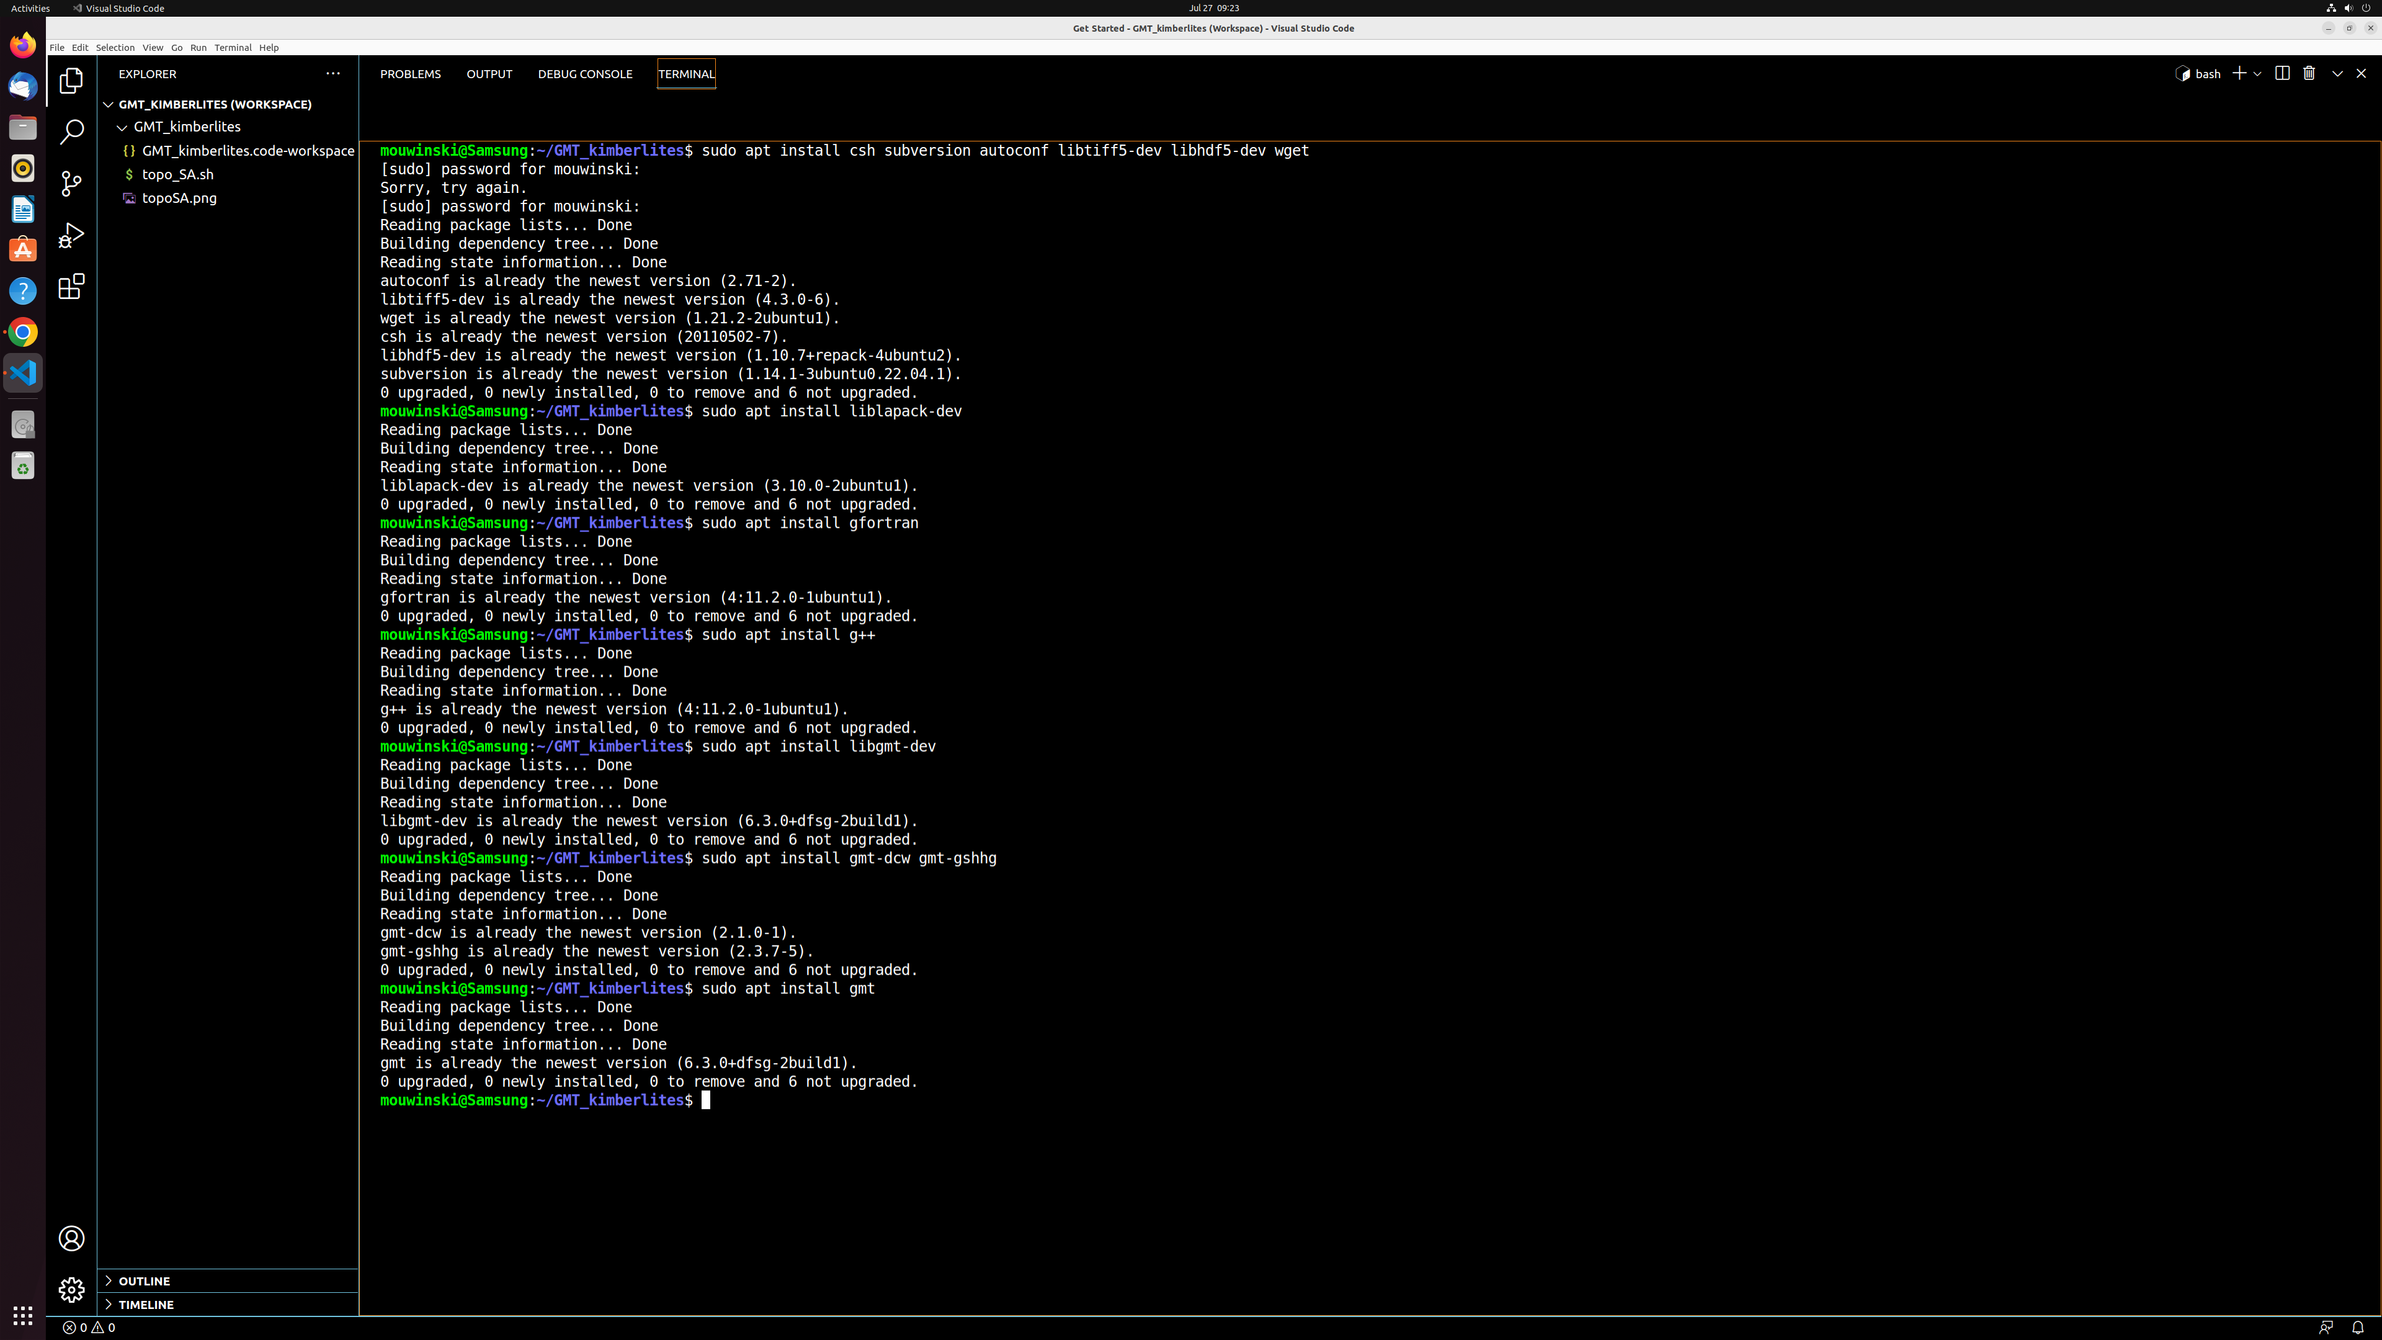
Task: Open the Extensions view
Action: [x=71, y=287]
